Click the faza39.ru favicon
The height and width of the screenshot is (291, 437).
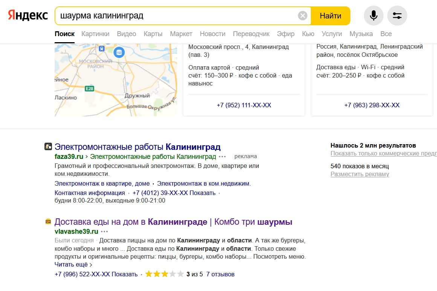[48, 146]
